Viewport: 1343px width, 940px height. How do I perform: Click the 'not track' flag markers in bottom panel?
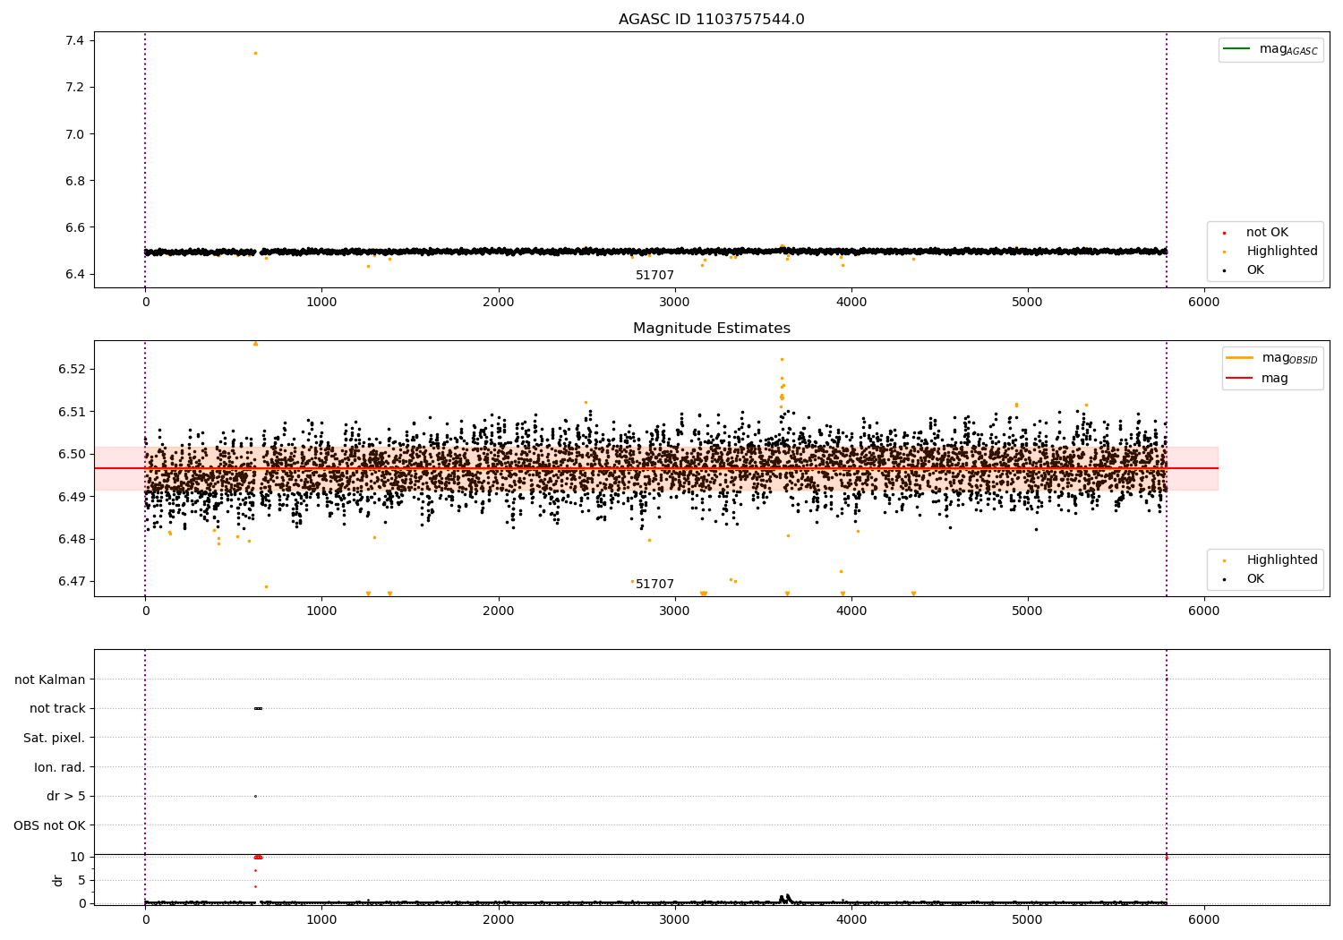(x=258, y=708)
